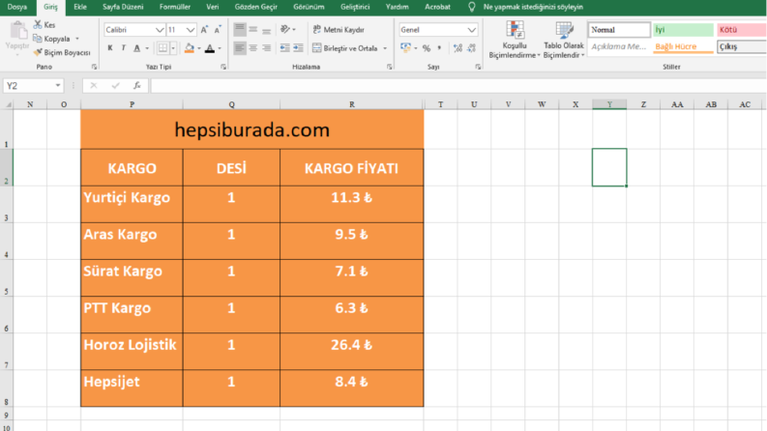Screen dimensions: 767x431
Task: Apply the borders icon
Action: point(162,48)
